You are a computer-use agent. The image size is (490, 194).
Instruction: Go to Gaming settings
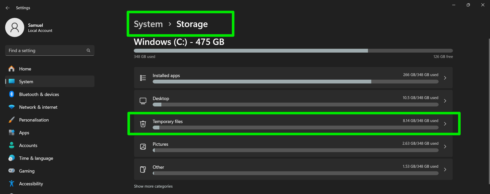tap(27, 171)
